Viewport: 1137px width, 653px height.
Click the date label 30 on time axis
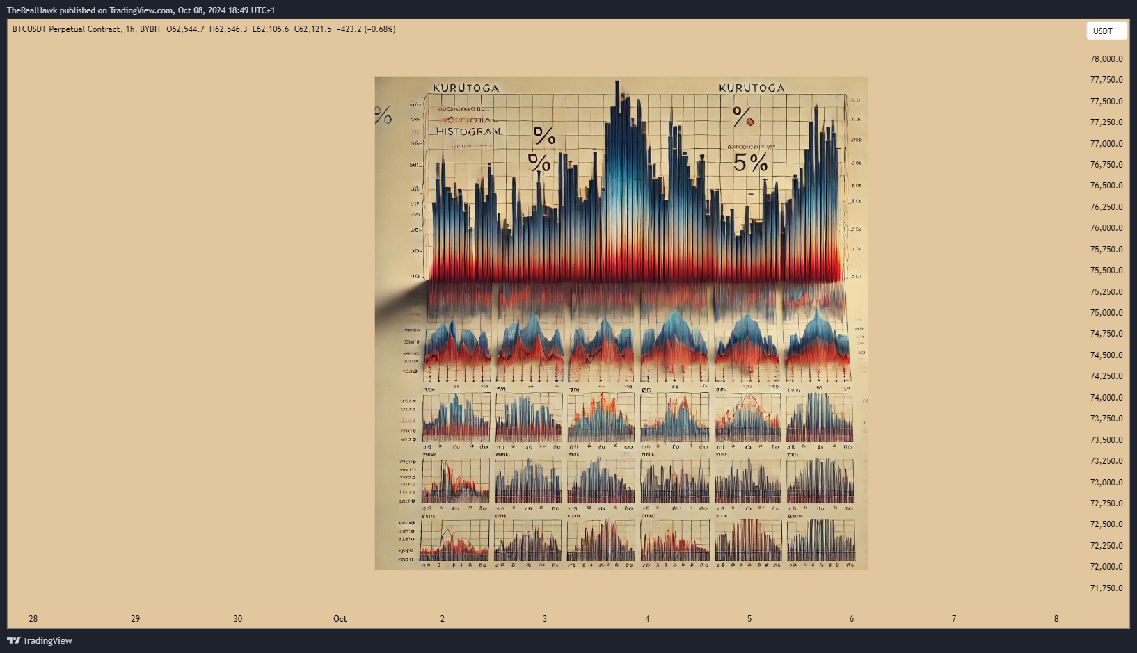click(x=238, y=619)
